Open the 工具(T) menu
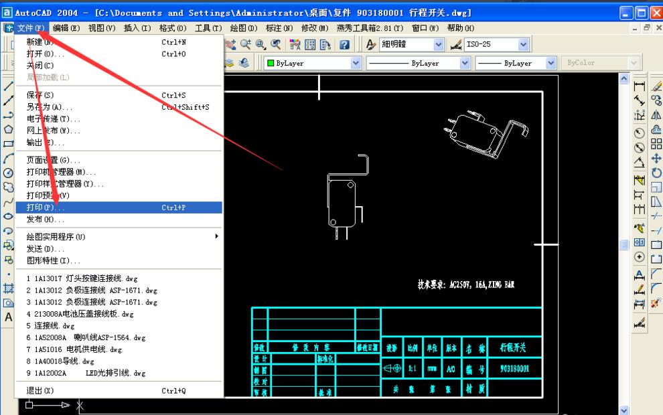 [208, 28]
